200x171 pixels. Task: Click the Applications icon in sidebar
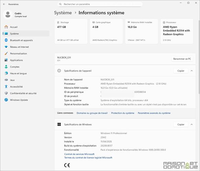(6, 60)
